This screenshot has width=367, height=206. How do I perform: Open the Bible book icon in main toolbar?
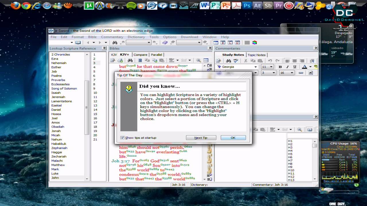78,43
